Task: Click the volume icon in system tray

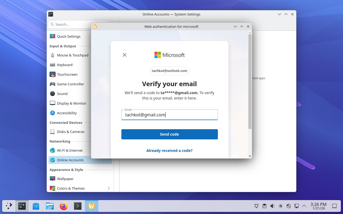Action: tap(272, 206)
